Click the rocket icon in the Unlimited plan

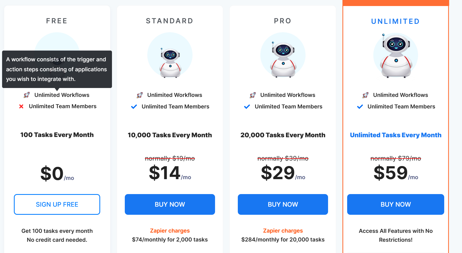tap(365, 95)
